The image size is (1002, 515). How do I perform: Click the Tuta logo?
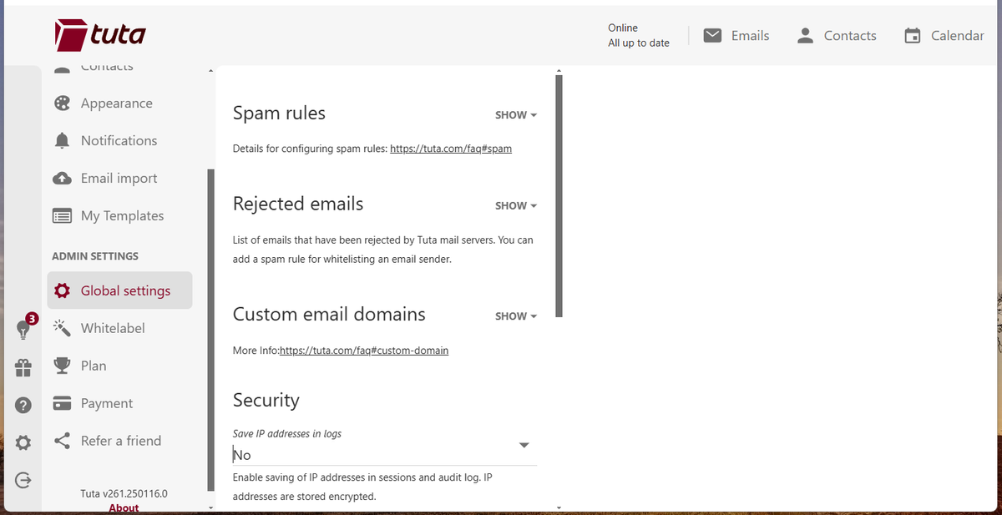pos(99,35)
